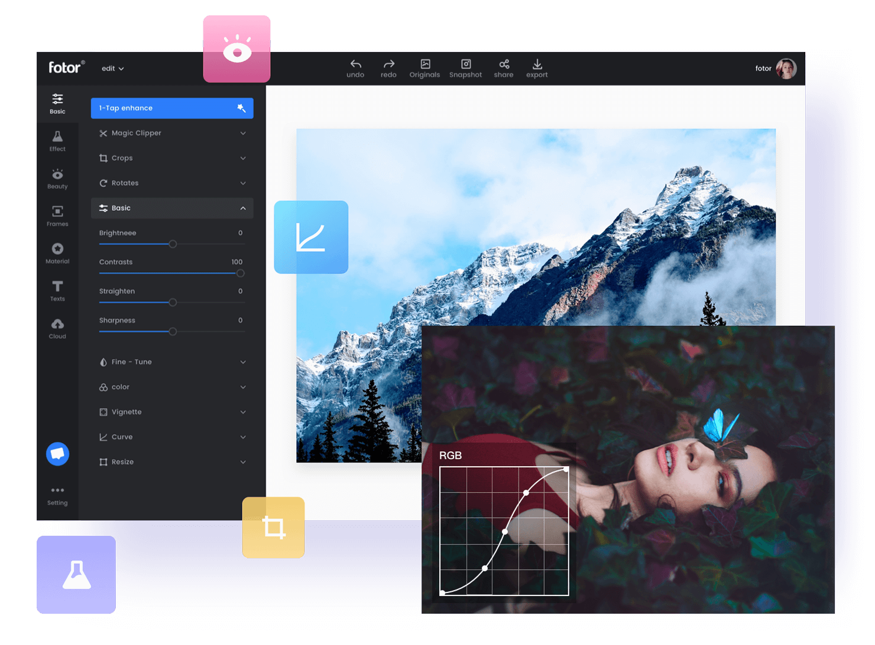Screen dimensions: 875x645
Task: Expand the Crops section chevron
Action: coord(243,158)
